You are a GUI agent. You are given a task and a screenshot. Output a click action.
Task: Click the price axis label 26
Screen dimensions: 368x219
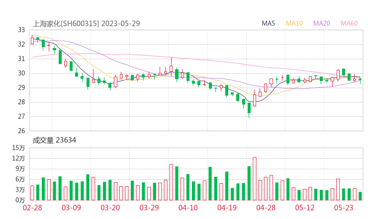click(x=21, y=131)
